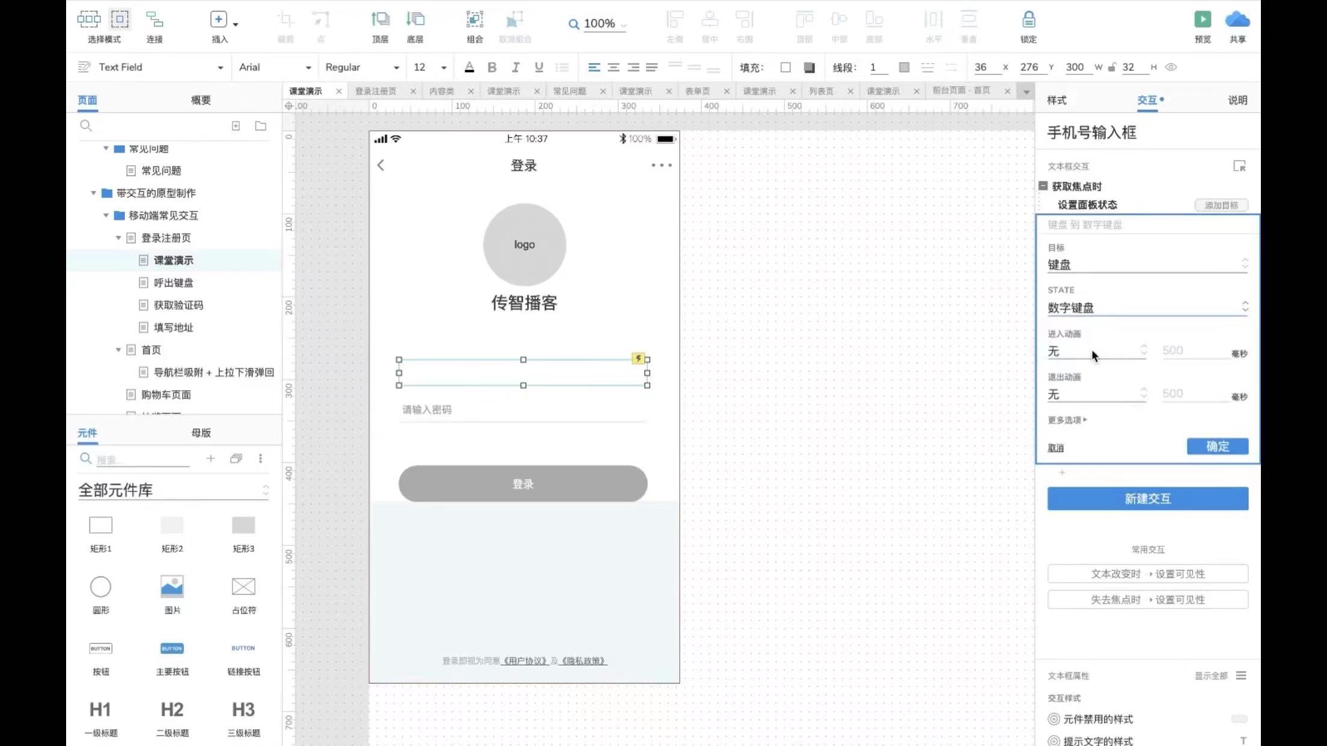Viewport: 1327px width, 746px height.
Task: Click the 确定 confirm button
Action: tap(1217, 446)
